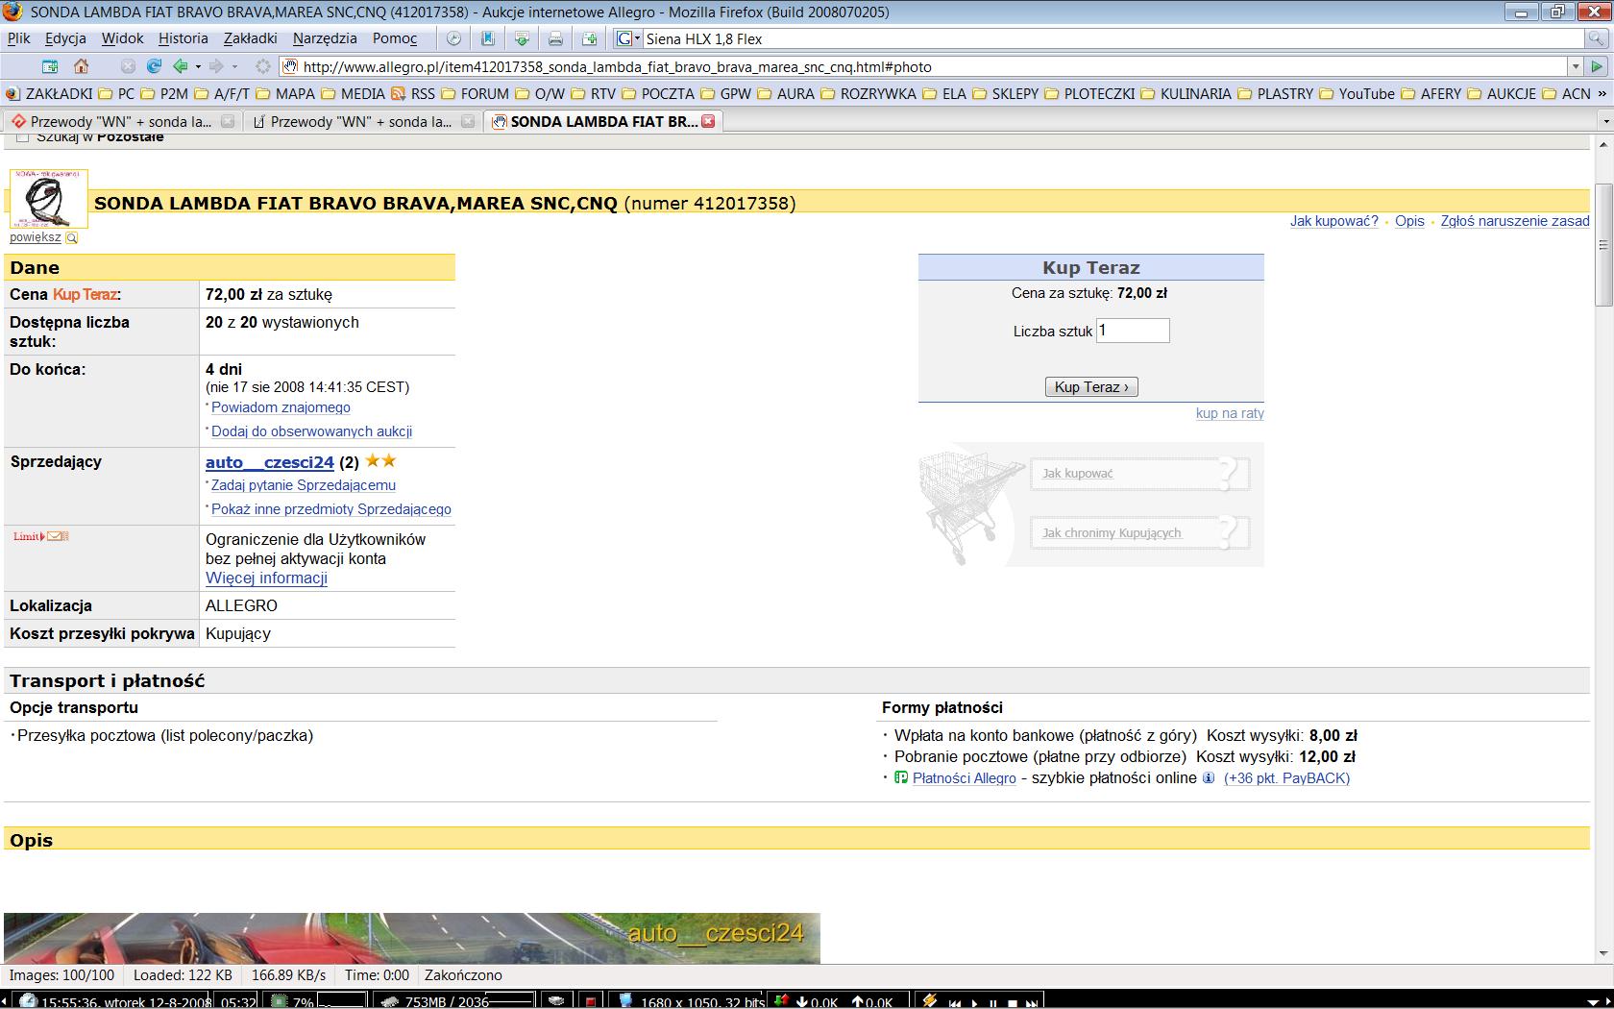Open the list-all-tabs dropdown
Screen dimensions: 1614x1009
1605,121
